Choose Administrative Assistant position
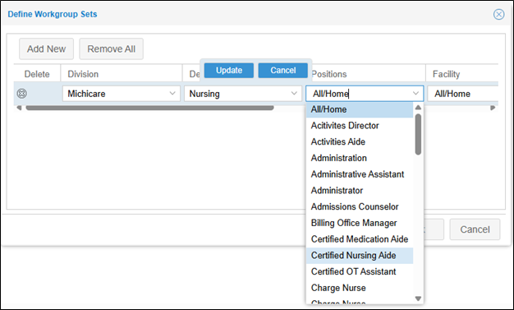 pos(360,174)
